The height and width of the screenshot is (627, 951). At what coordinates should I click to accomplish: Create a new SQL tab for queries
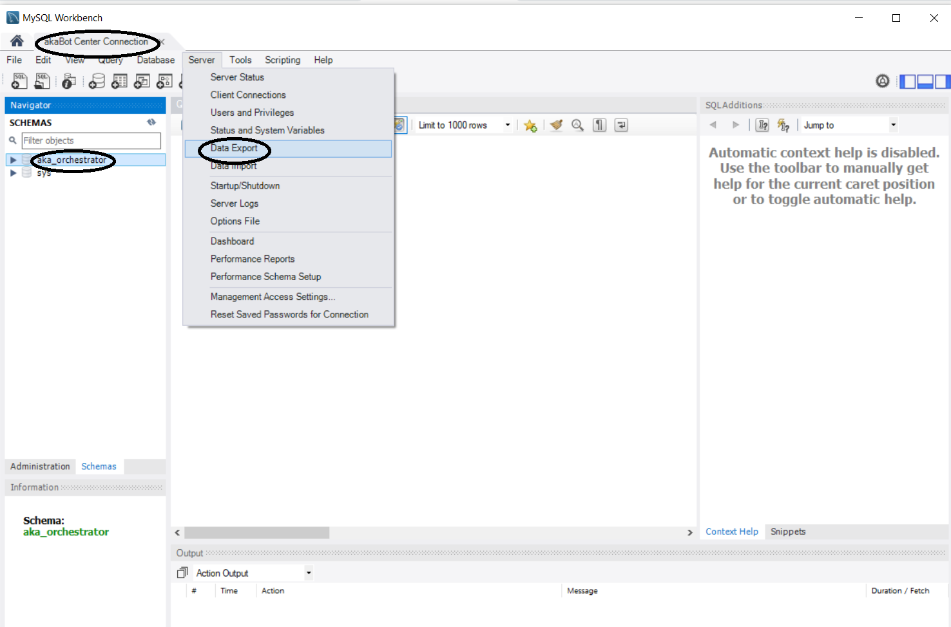[x=19, y=81]
